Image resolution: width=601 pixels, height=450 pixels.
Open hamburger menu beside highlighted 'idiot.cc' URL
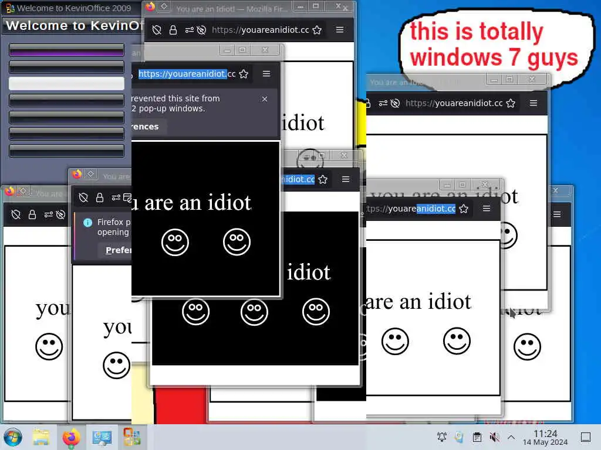(345, 179)
